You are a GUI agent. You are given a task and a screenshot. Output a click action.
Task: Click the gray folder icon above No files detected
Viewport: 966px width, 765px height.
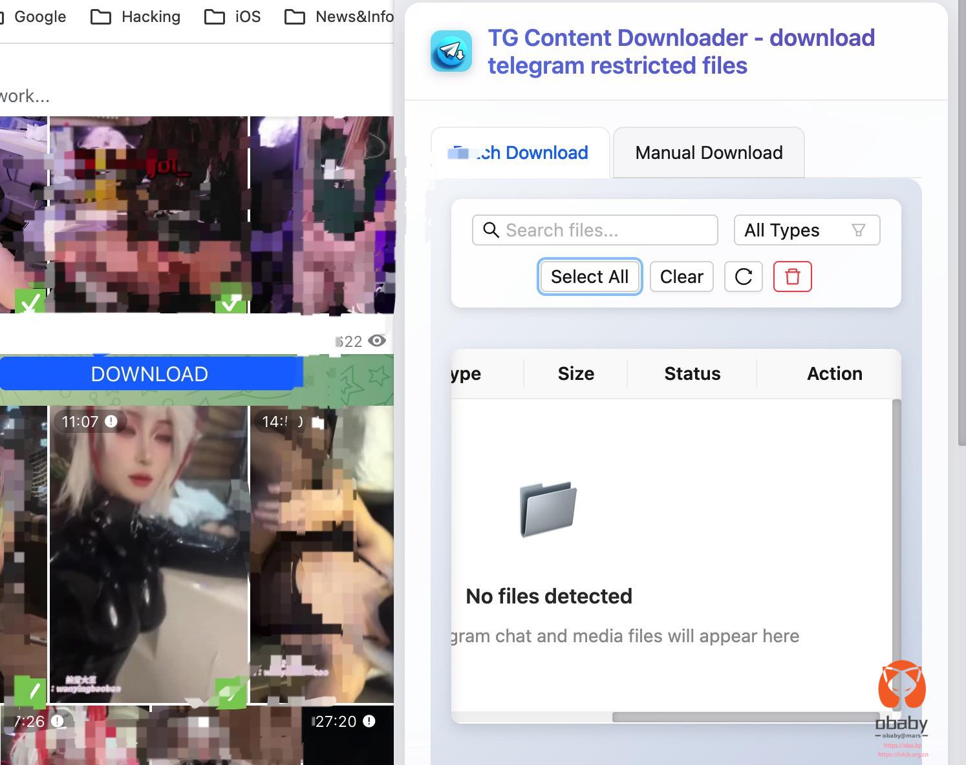coord(548,509)
